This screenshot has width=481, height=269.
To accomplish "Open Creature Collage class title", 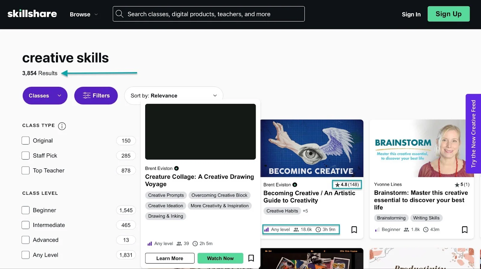I will point(200,180).
